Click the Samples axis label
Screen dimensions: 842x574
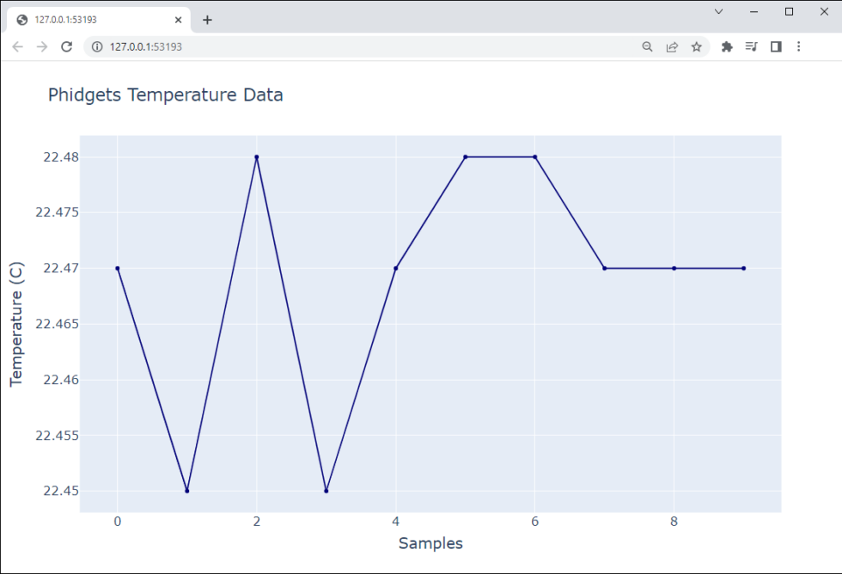(x=430, y=543)
